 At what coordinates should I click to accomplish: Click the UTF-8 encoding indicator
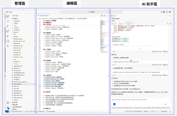pyautogui.click(x=153, y=111)
